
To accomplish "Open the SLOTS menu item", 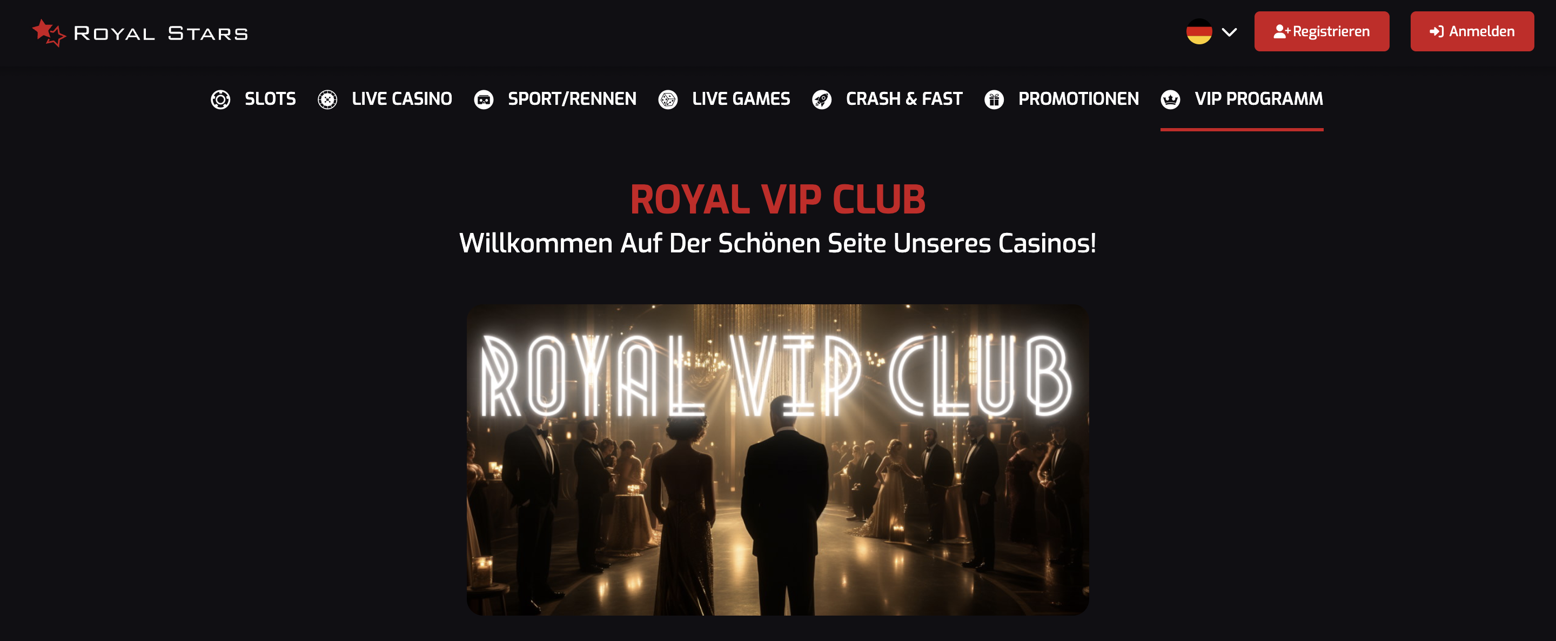I will (x=270, y=99).
